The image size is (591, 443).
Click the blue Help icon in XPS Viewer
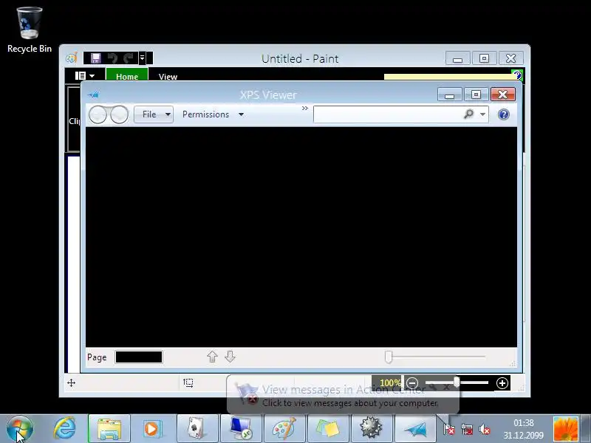coord(504,114)
